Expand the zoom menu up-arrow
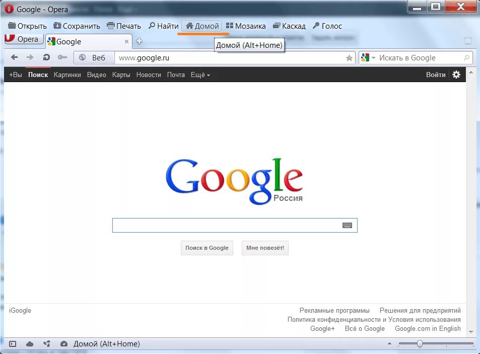480x354 pixels. [x=389, y=343]
